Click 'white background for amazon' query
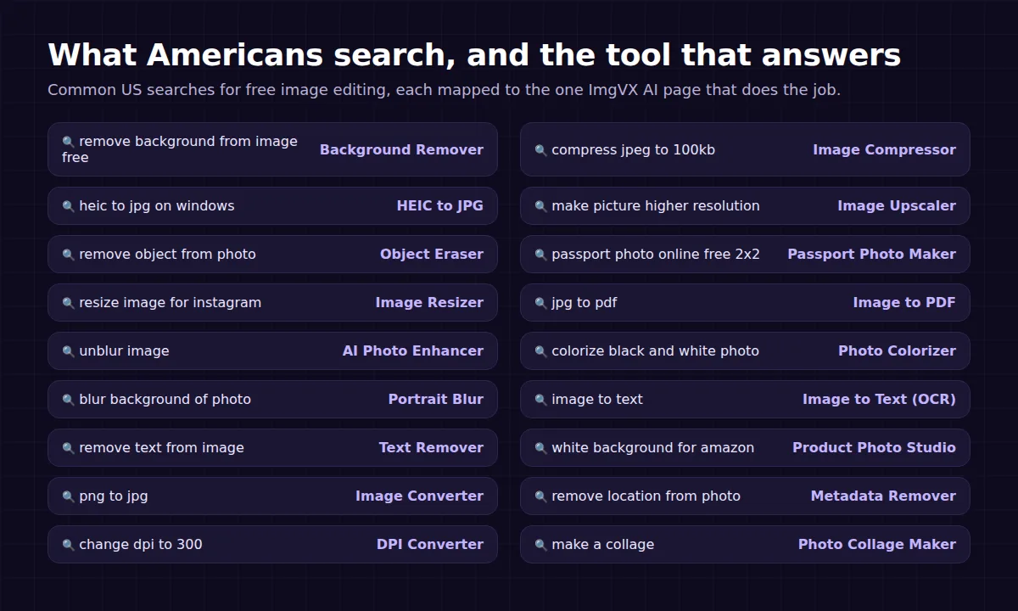 coord(652,447)
